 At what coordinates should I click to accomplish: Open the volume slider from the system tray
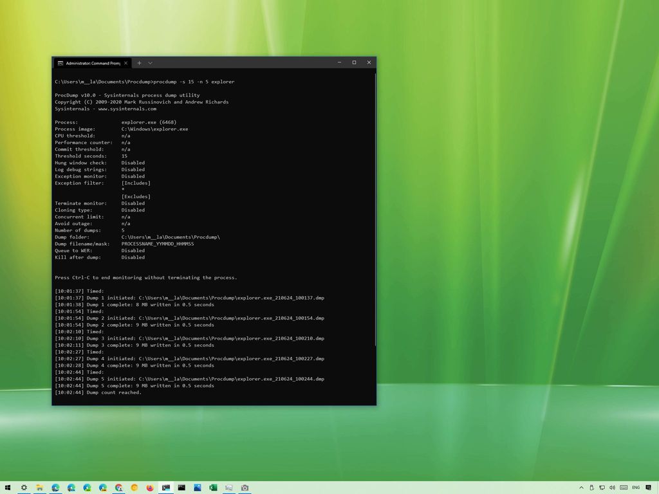[613, 488]
